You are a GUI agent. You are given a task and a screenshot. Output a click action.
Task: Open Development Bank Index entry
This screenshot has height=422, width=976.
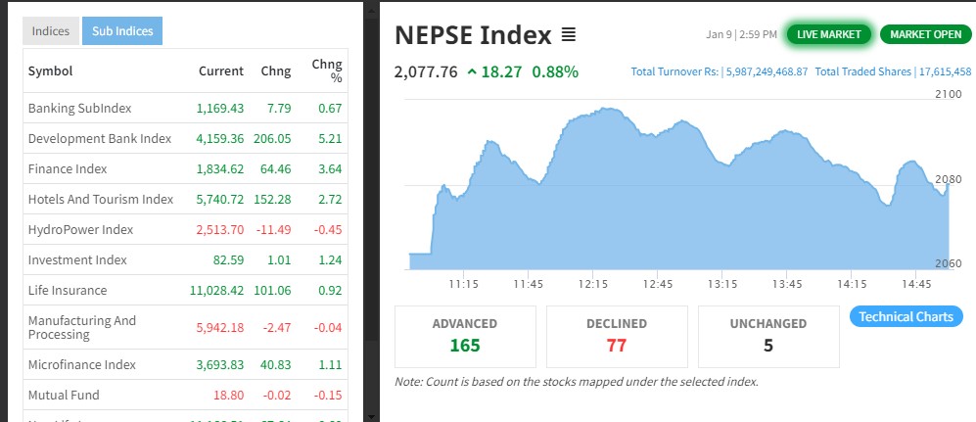[x=100, y=138]
